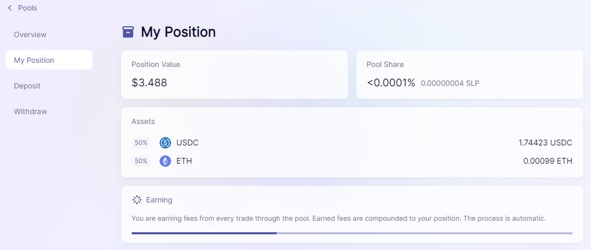Screen dimensions: 591x250
Task: Click the back chevron beside Pools
Action: [x=10, y=8]
